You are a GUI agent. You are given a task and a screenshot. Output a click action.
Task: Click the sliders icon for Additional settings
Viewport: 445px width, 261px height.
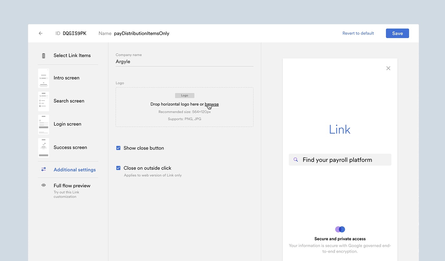click(x=44, y=170)
